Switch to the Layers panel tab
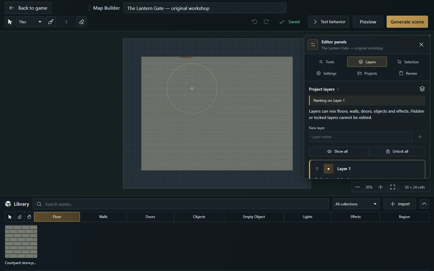Image resolution: width=434 pixels, height=271 pixels. click(367, 62)
